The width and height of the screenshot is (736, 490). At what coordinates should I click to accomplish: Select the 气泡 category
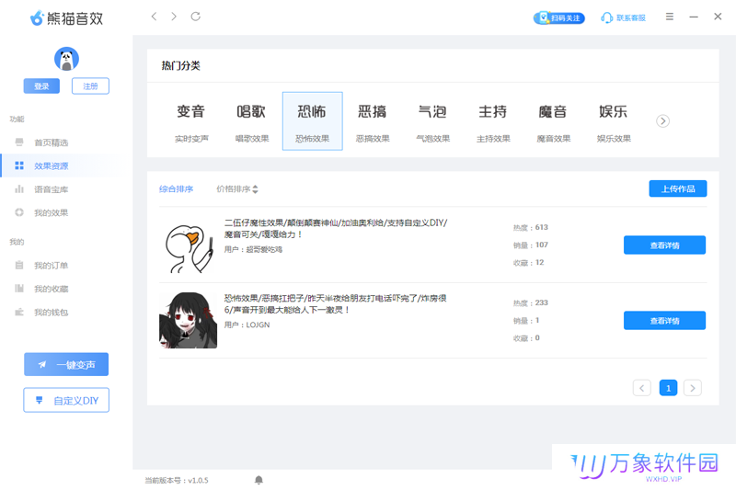tap(432, 121)
